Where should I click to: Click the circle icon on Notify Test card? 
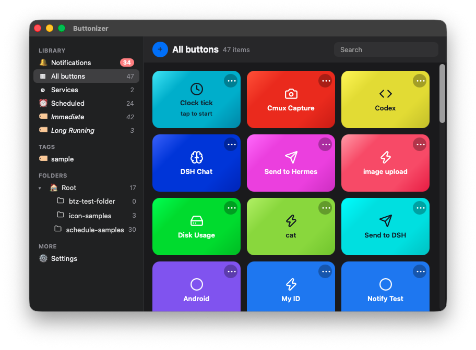[386, 284]
